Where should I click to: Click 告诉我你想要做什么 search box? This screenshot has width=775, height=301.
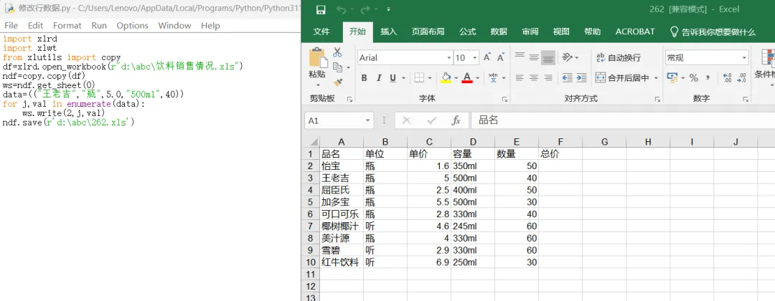pos(713,32)
